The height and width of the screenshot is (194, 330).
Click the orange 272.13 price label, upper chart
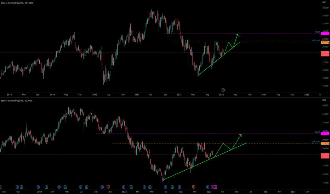tap(325, 42)
